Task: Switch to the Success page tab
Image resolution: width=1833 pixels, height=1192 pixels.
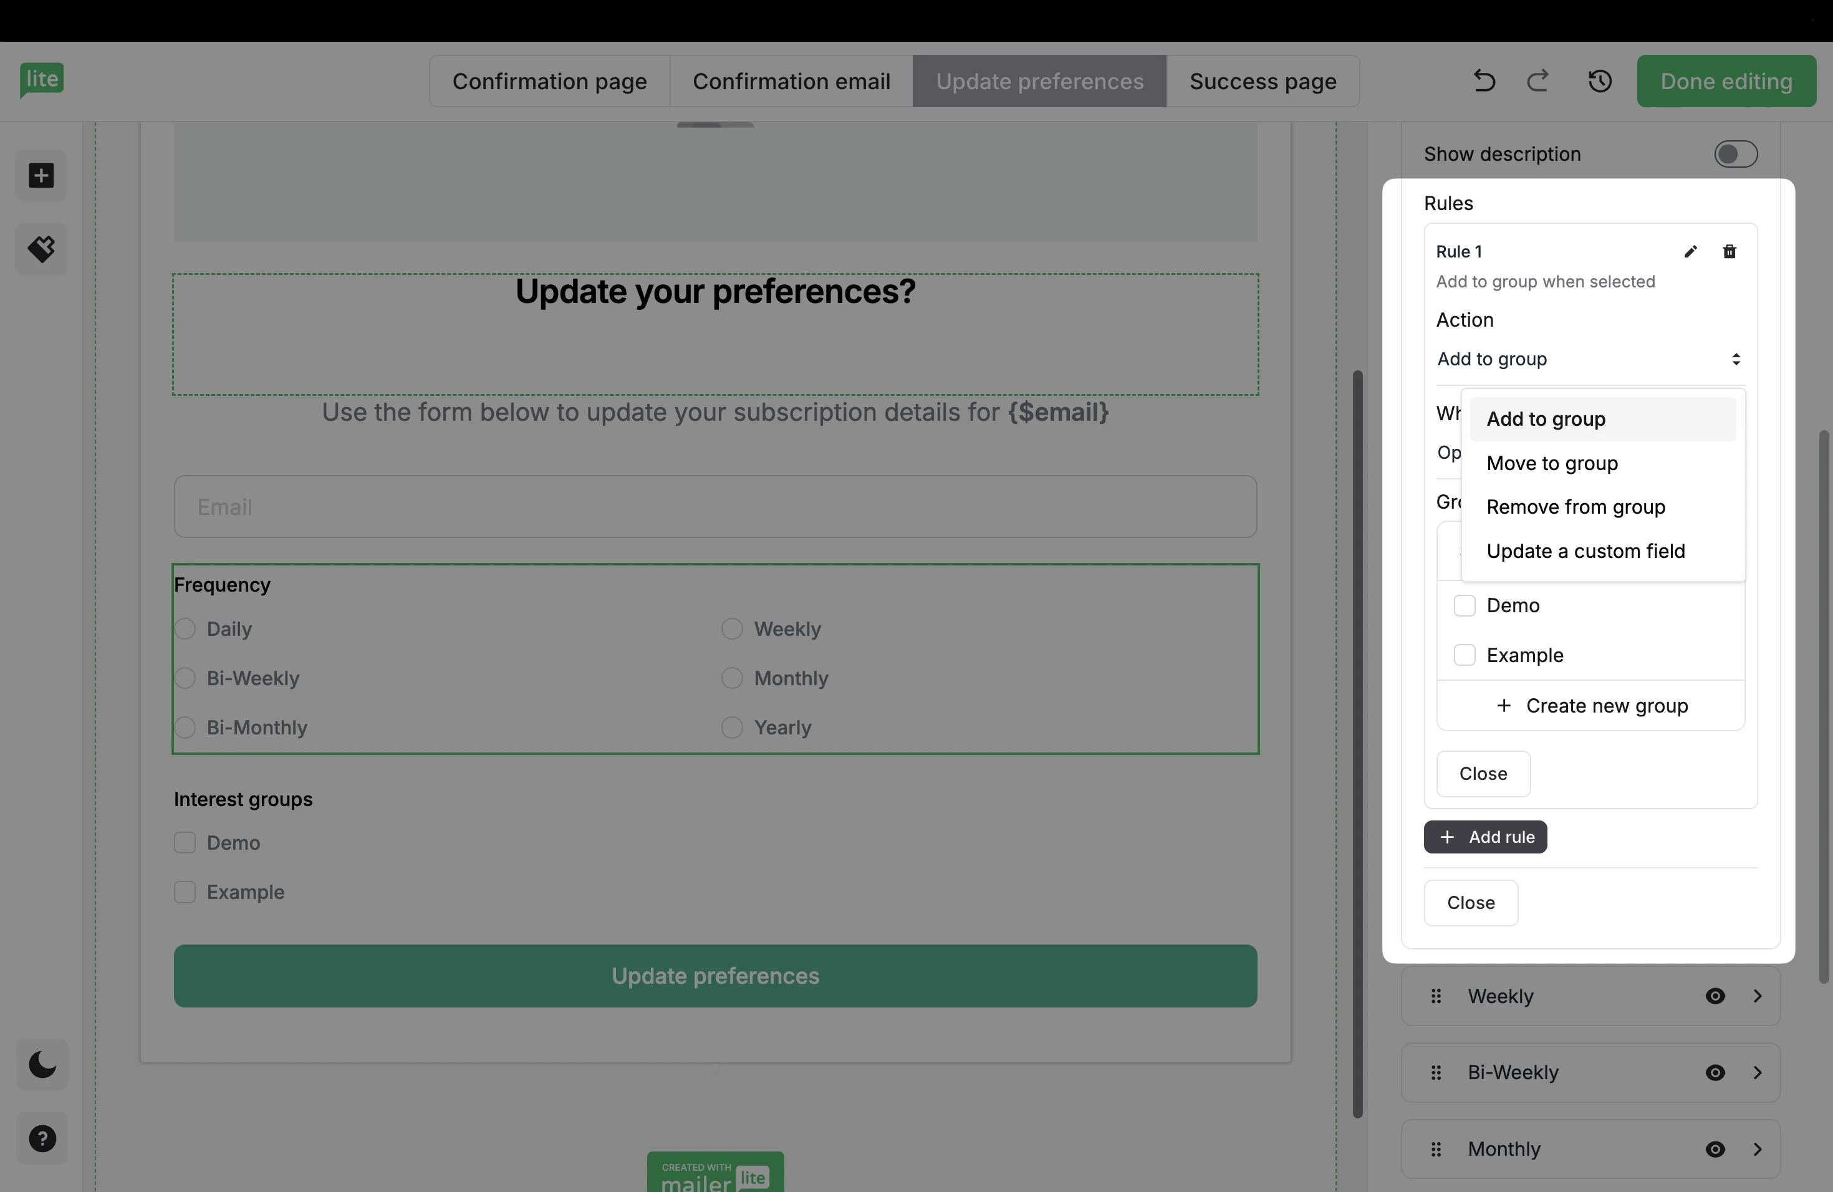Action: (x=1263, y=81)
